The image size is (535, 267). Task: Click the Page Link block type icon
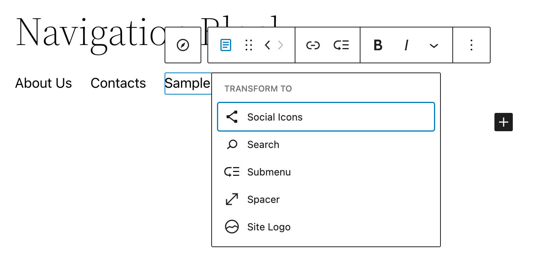(226, 45)
